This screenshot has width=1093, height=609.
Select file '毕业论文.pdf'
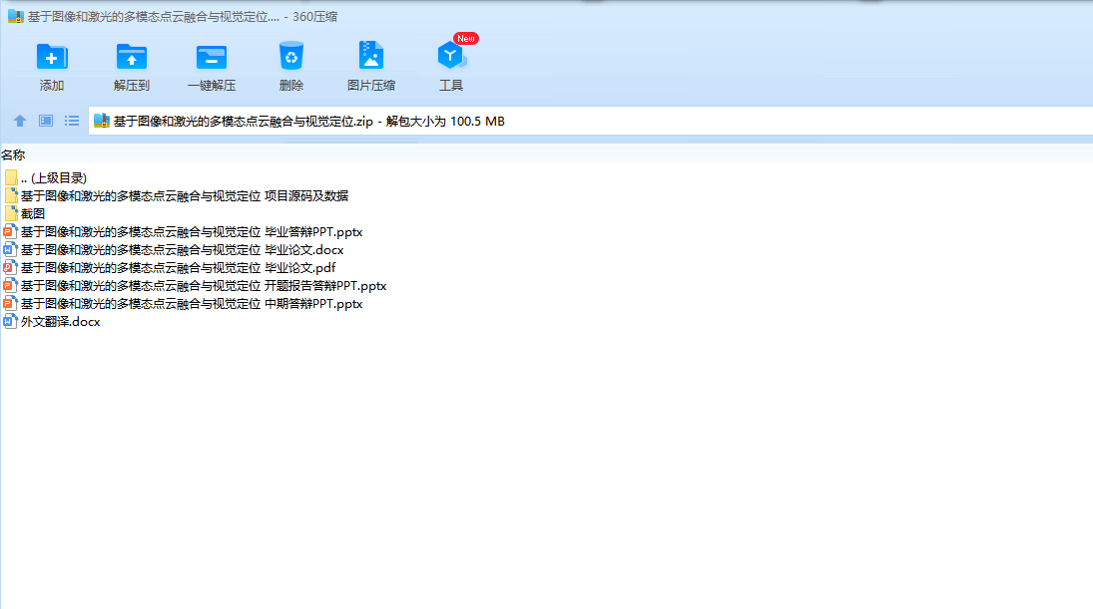[178, 268]
